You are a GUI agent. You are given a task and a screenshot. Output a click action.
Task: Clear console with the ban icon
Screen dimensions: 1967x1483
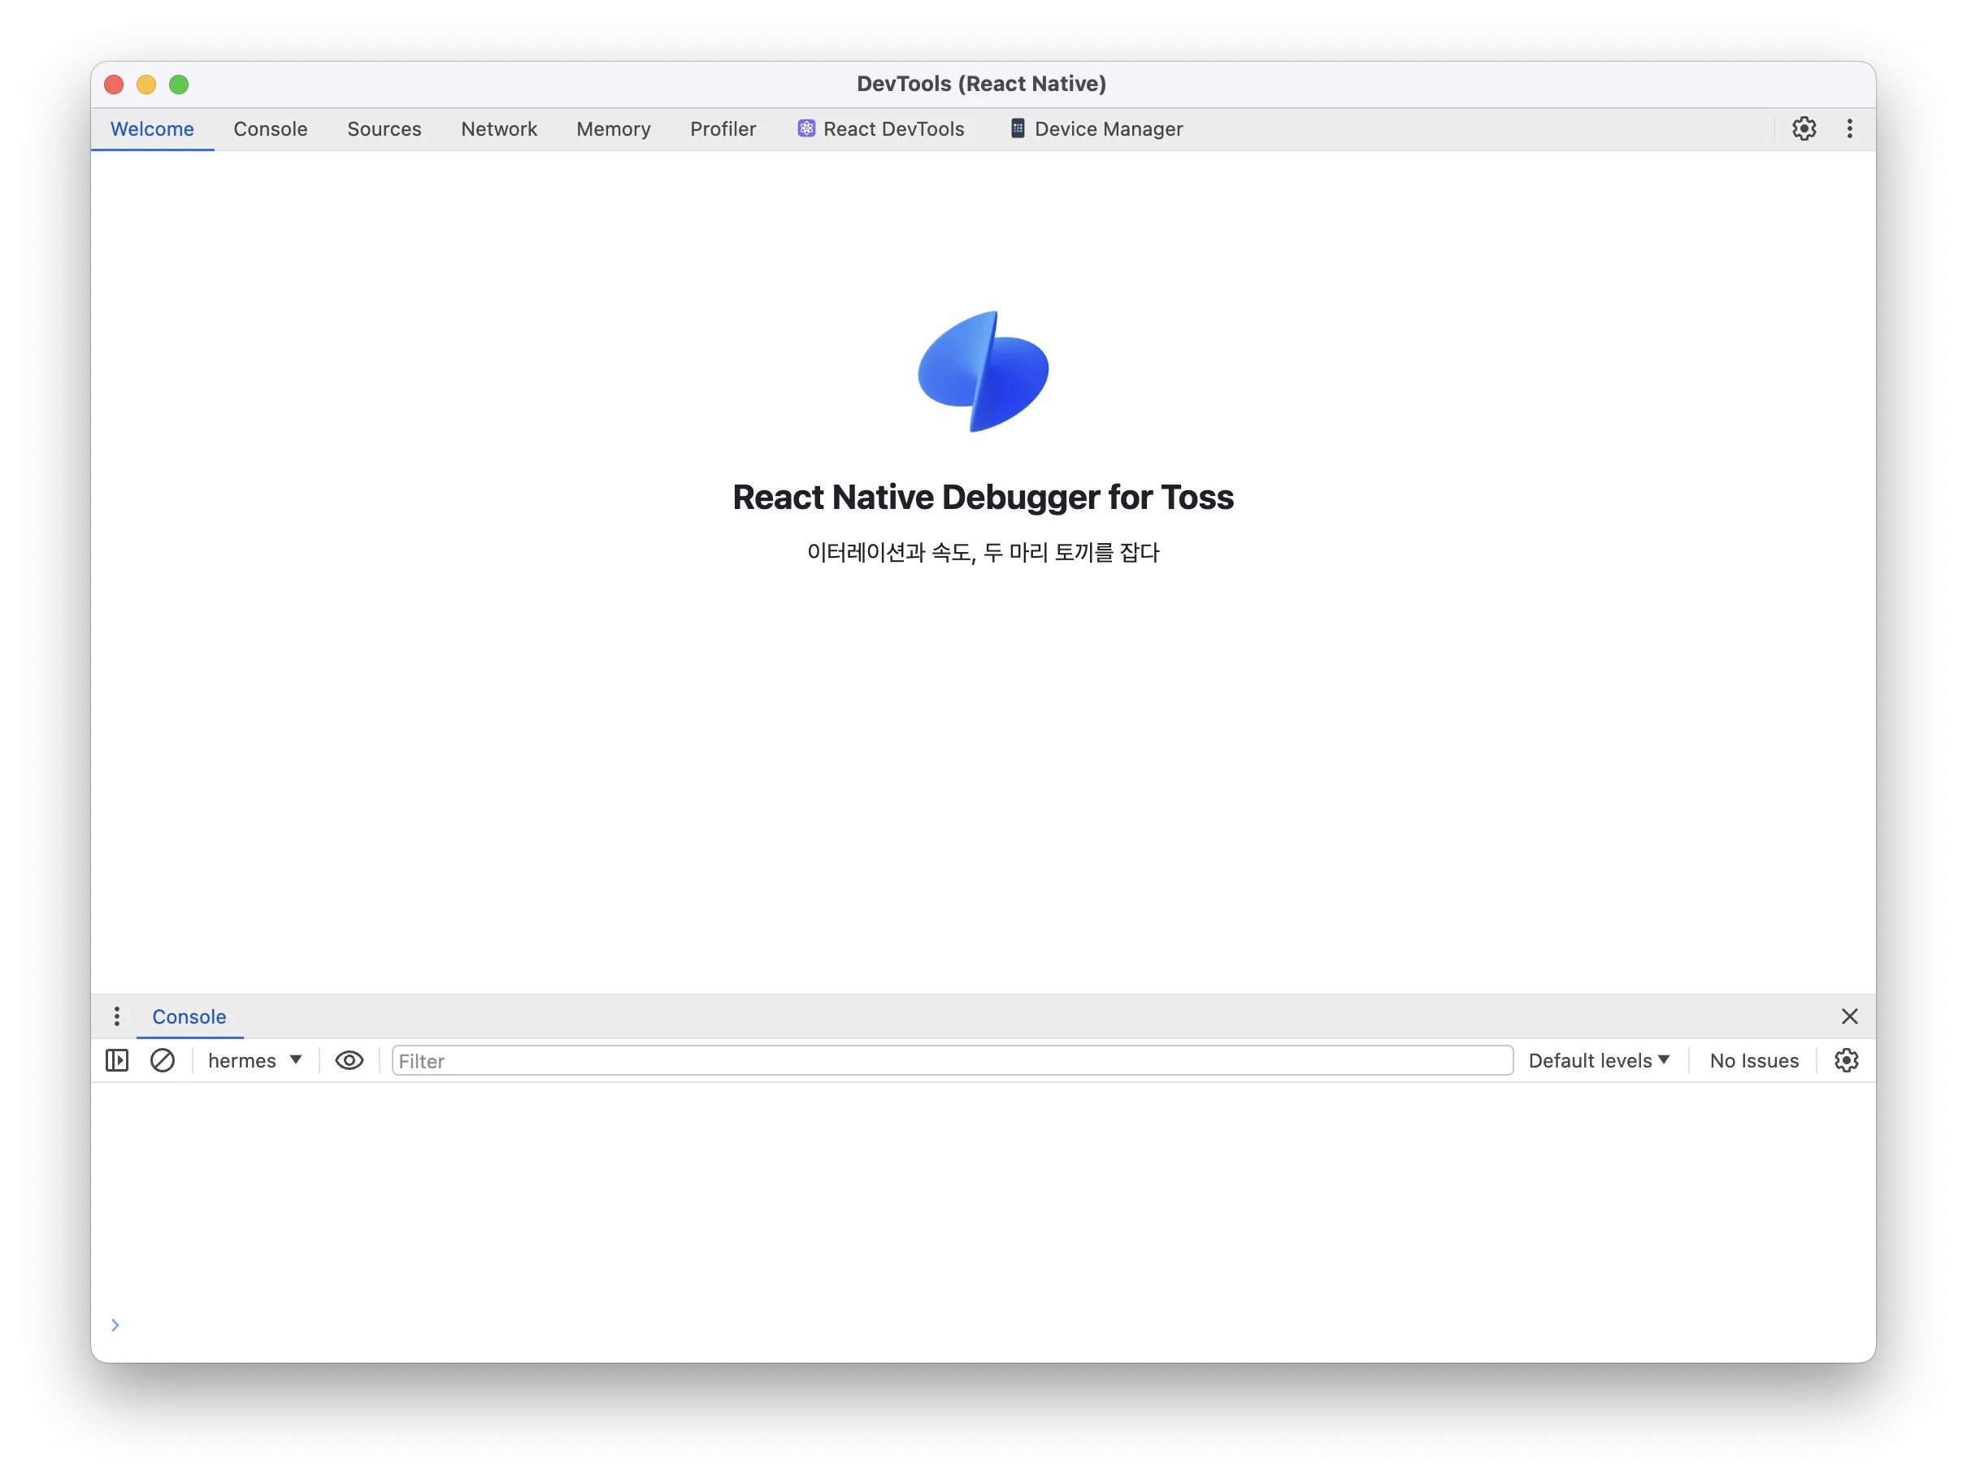click(x=163, y=1060)
